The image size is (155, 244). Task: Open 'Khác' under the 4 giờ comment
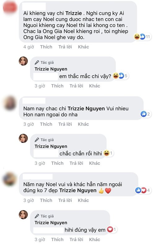point(83,47)
